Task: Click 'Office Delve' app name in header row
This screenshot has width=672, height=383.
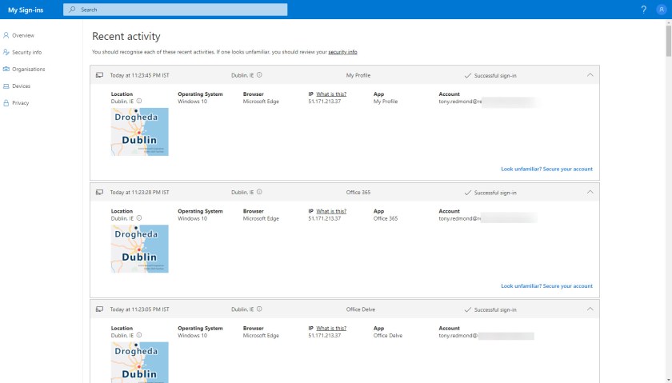Action: [361, 309]
